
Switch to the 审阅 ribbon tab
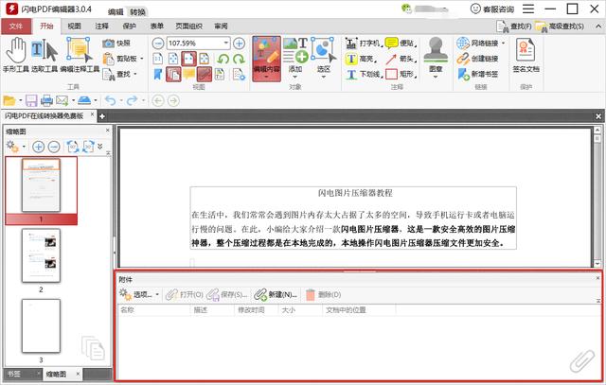[221, 26]
